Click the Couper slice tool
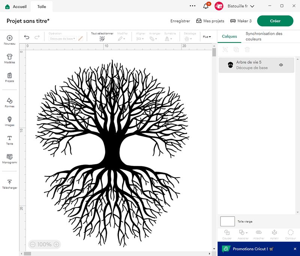The image size is (300, 256). click(227, 235)
